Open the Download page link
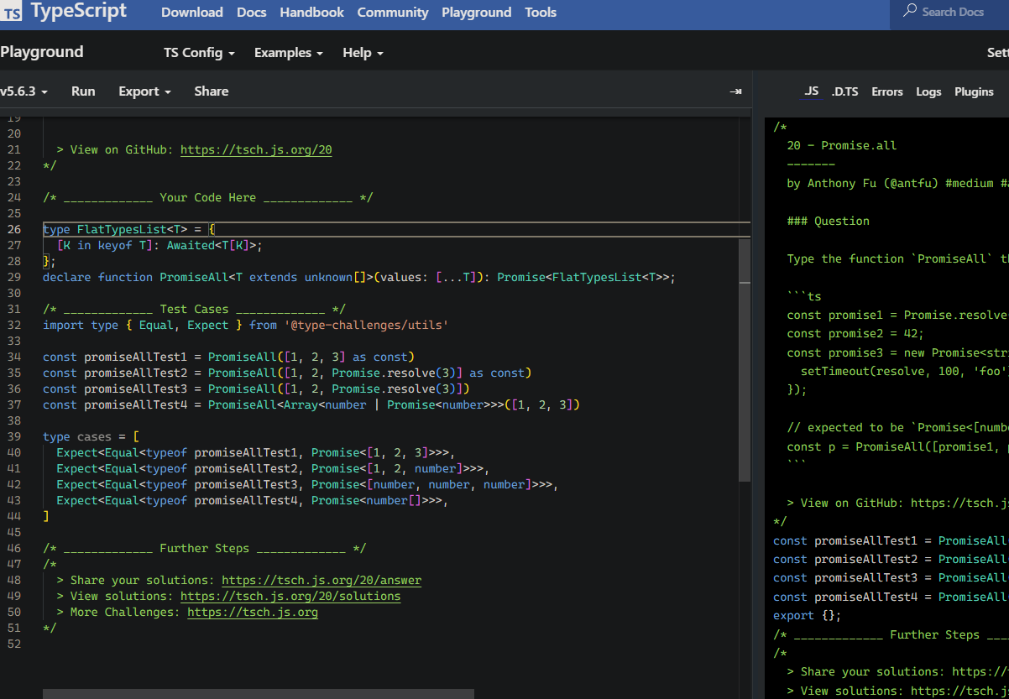The width and height of the screenshot is (1009, 699). [x=192, y=13]
